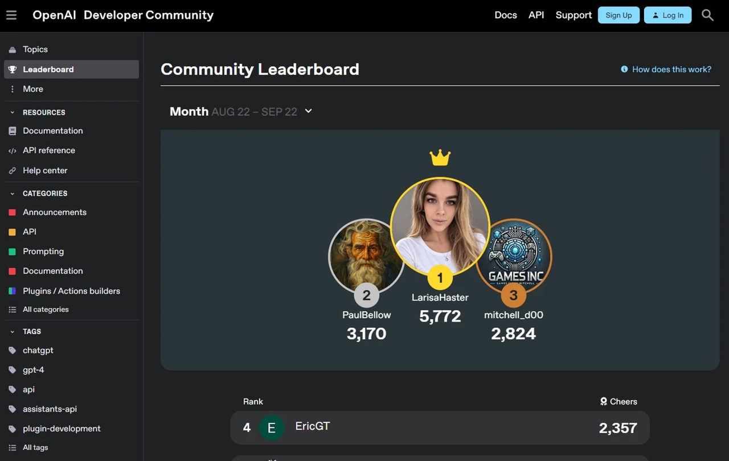The image size is (729, 461).
Task: Open the More sidebar menu
Action: 71,89
